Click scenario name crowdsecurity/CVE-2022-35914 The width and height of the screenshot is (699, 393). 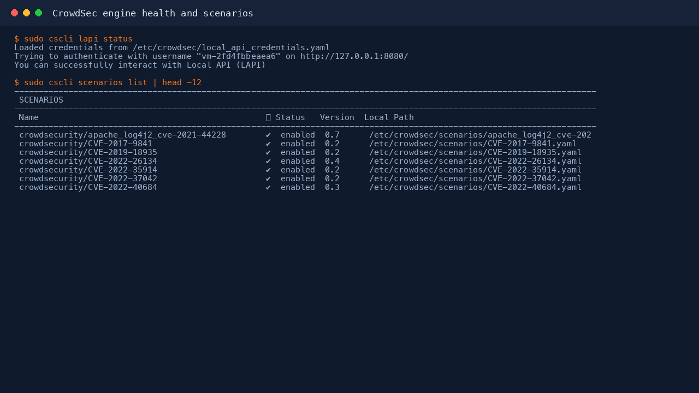pos(88,170)
